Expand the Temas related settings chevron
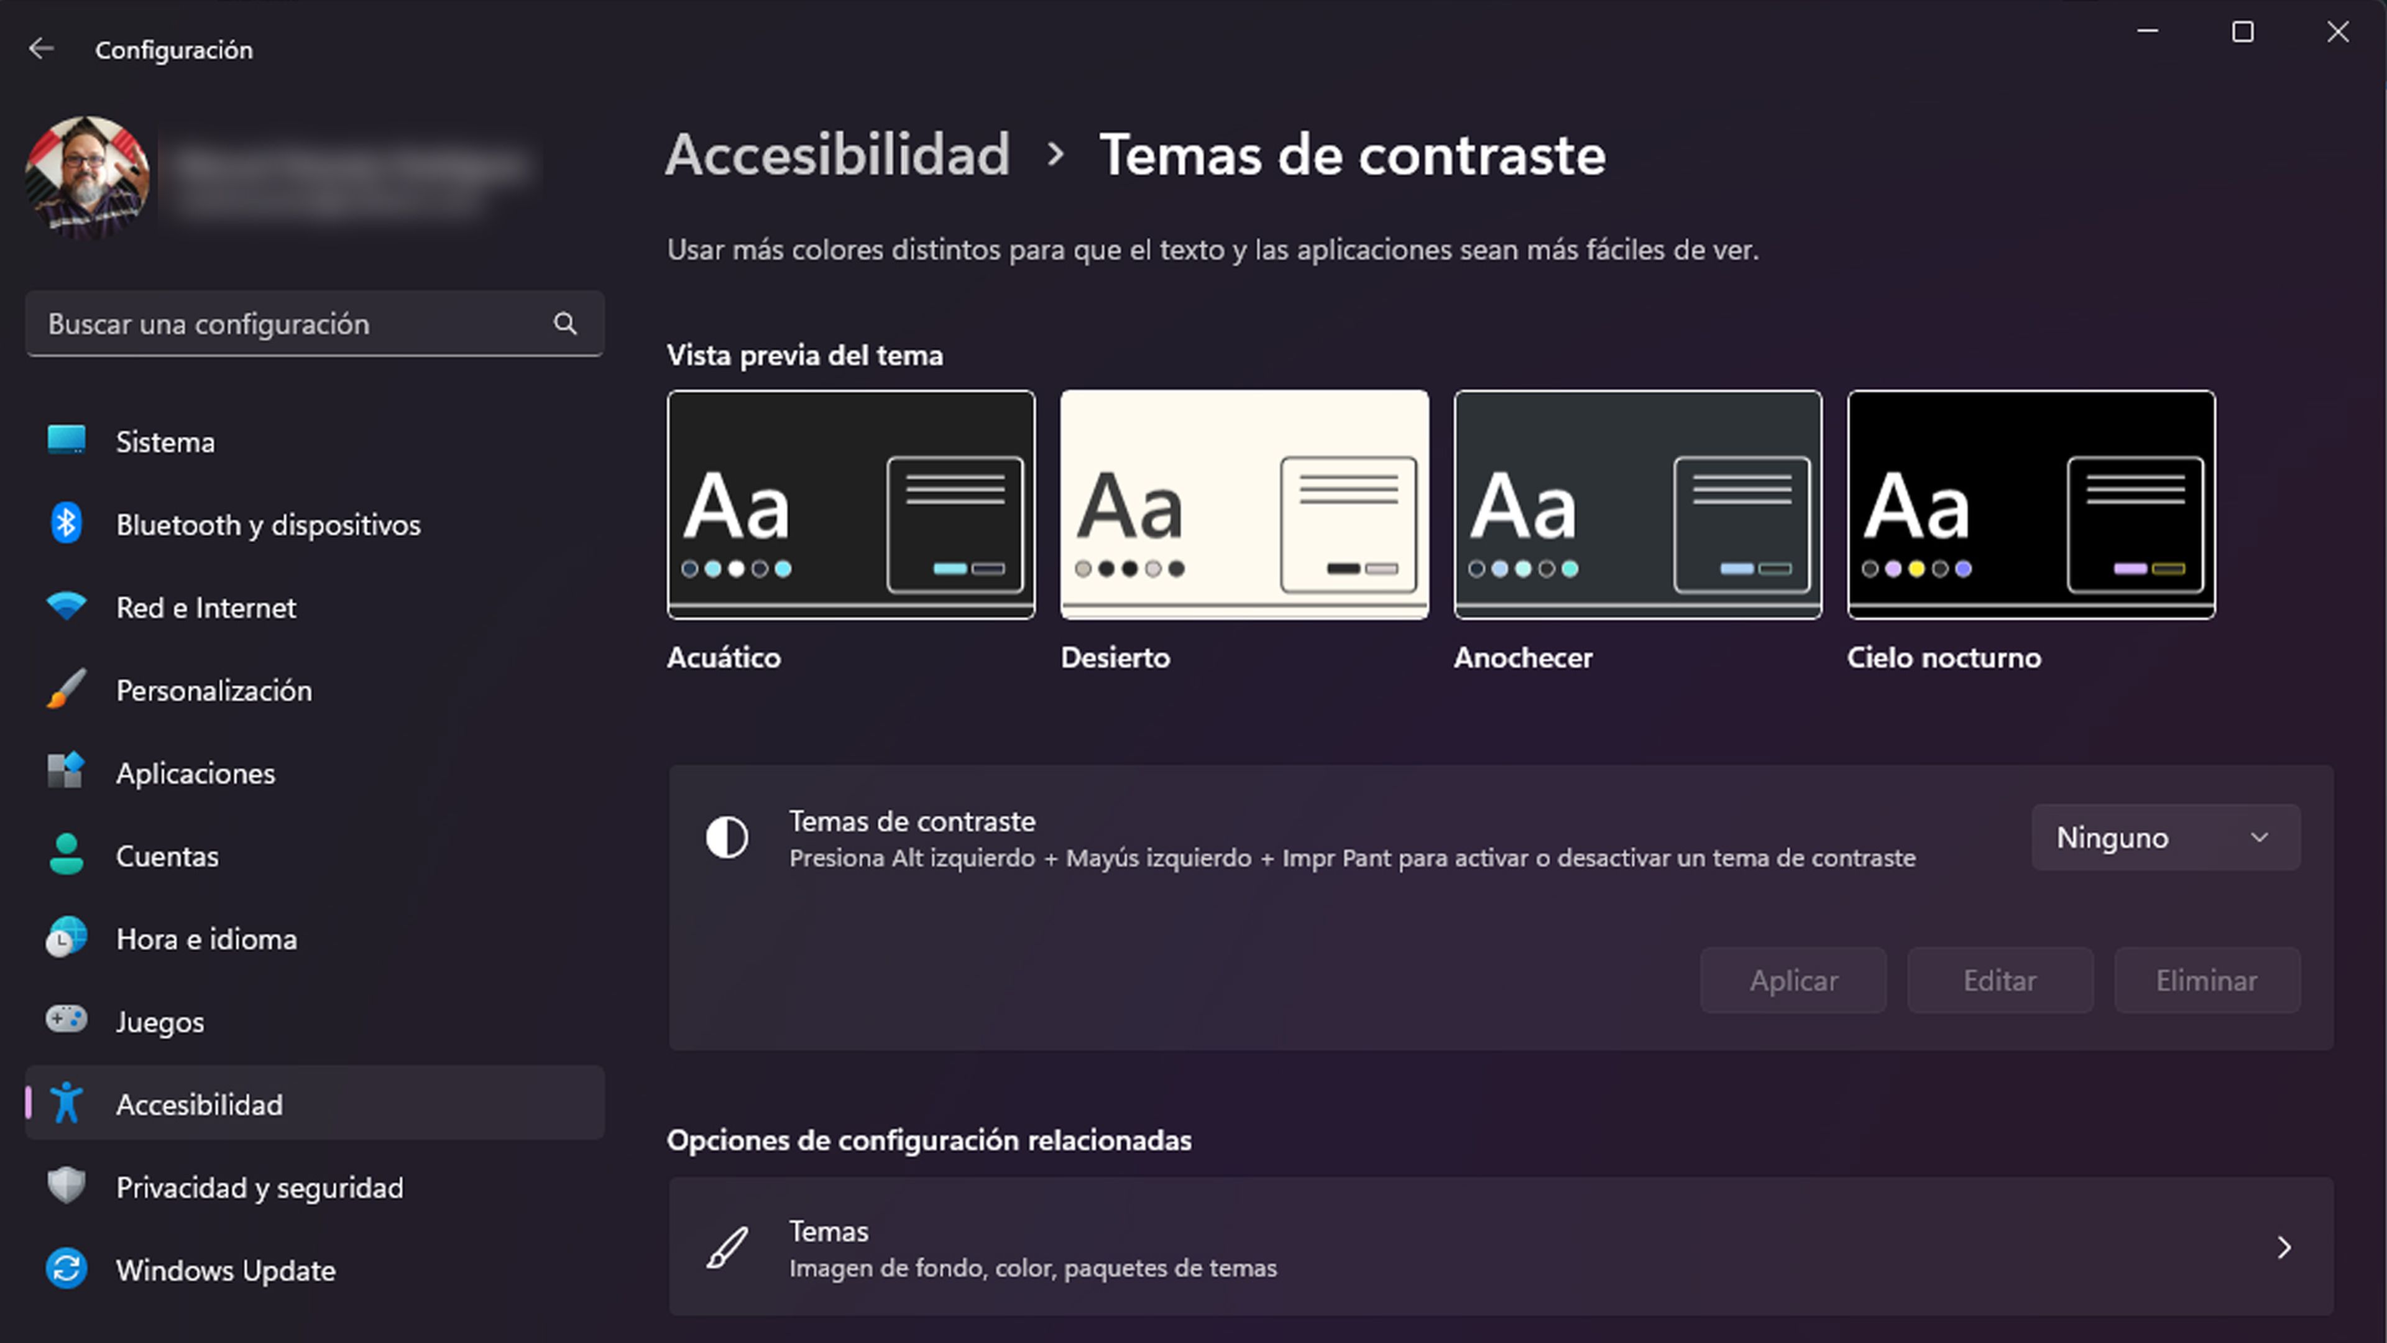Viewport: 2387px width, 1343px height. point(2283,1247)
